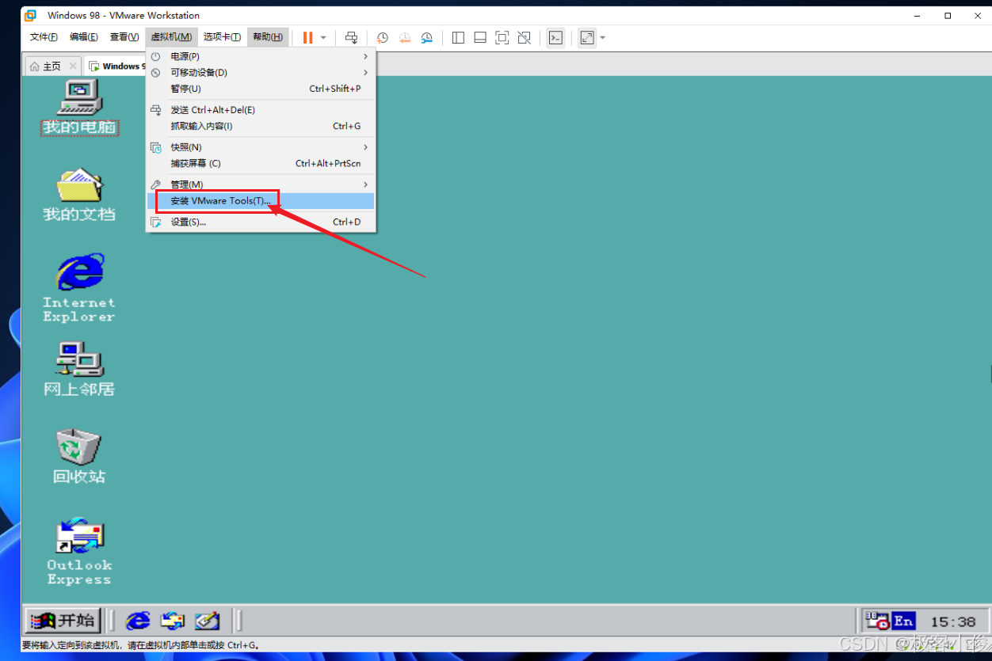Close the 主页 tab with its X
Image resolution: width=992 pixels, height=661 pixels.
click(73, 66)
